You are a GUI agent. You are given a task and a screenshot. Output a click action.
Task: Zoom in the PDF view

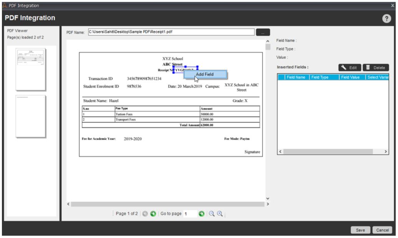220,214
